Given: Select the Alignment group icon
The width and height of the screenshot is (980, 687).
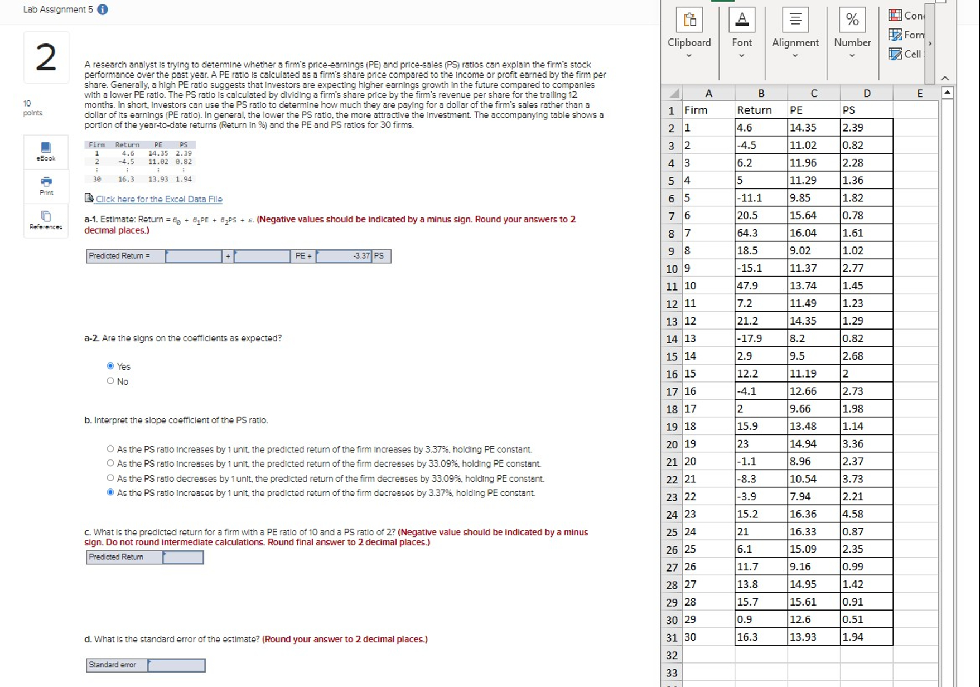Looking at the screenshot, I should click(794, 18).
